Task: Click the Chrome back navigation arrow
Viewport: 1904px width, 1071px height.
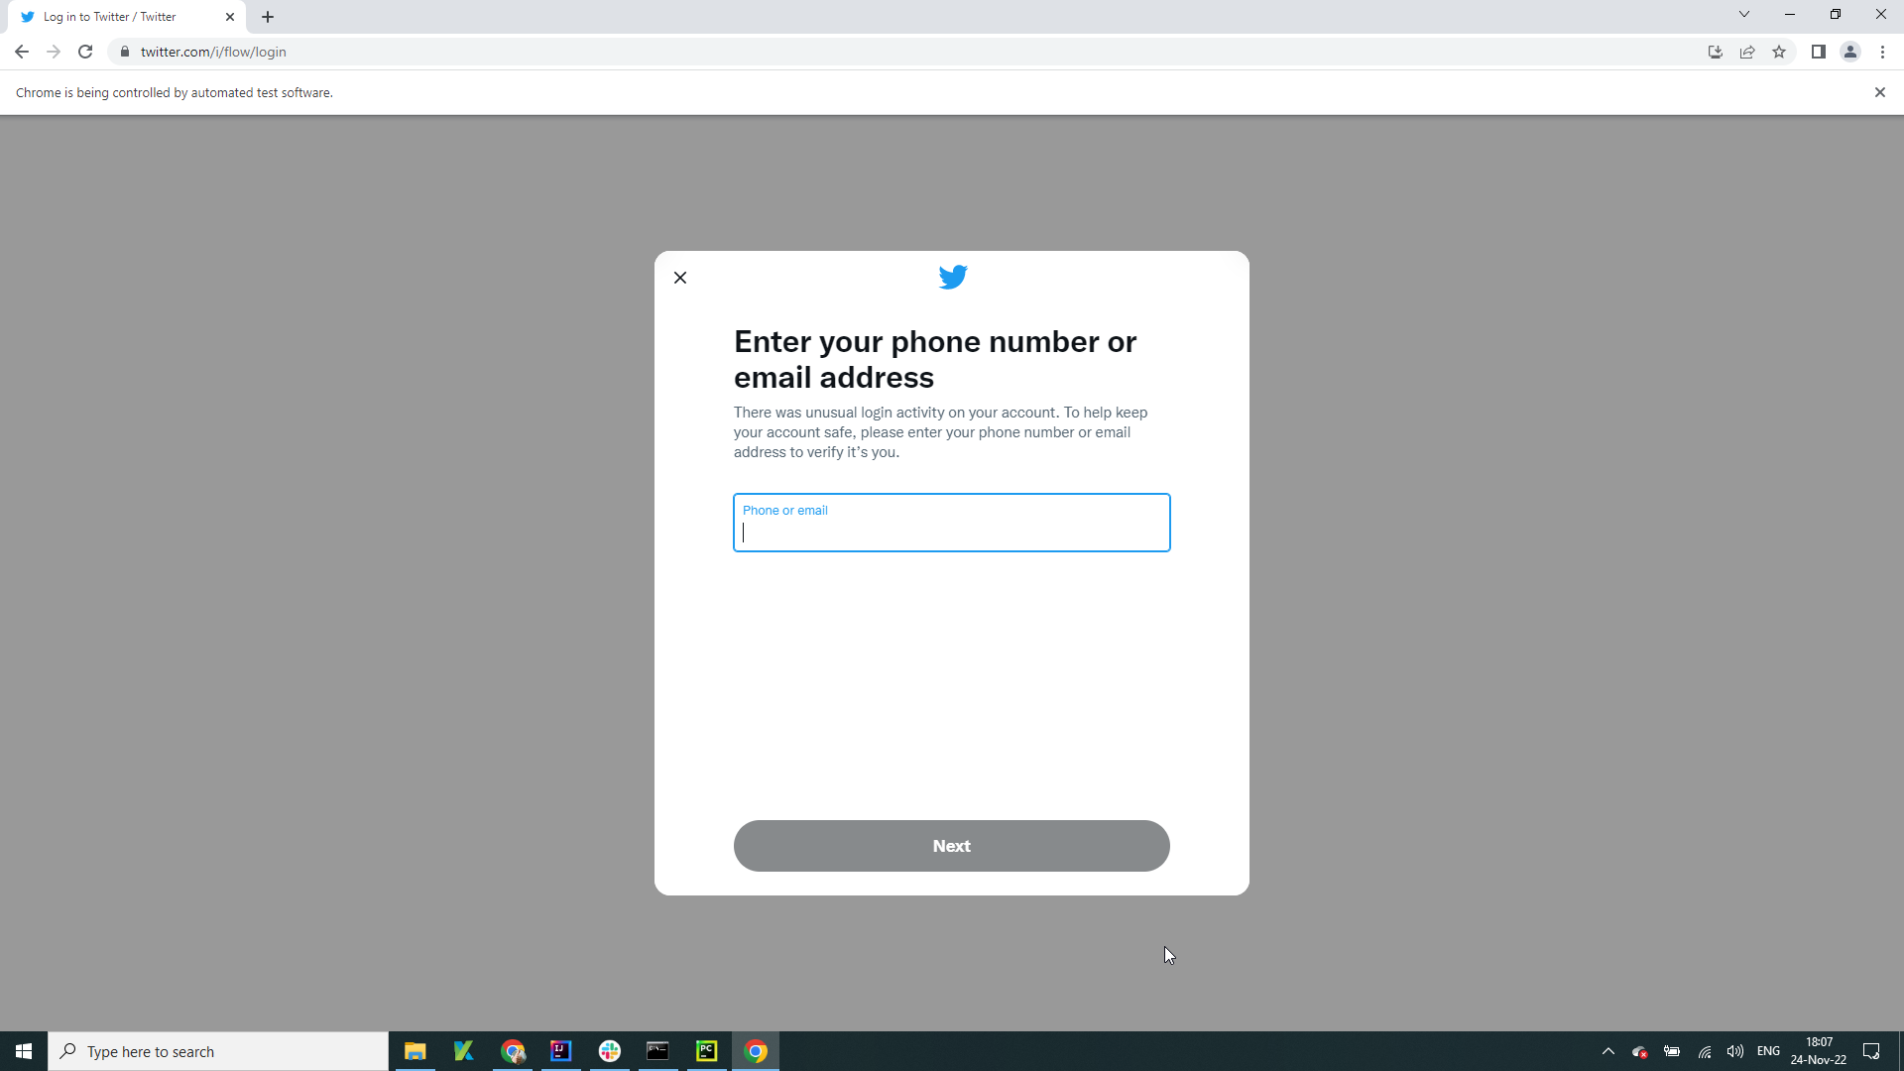Action: pos(22,53)
